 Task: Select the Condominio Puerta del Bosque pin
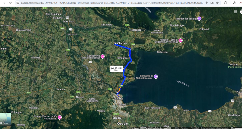pos(103,57)
